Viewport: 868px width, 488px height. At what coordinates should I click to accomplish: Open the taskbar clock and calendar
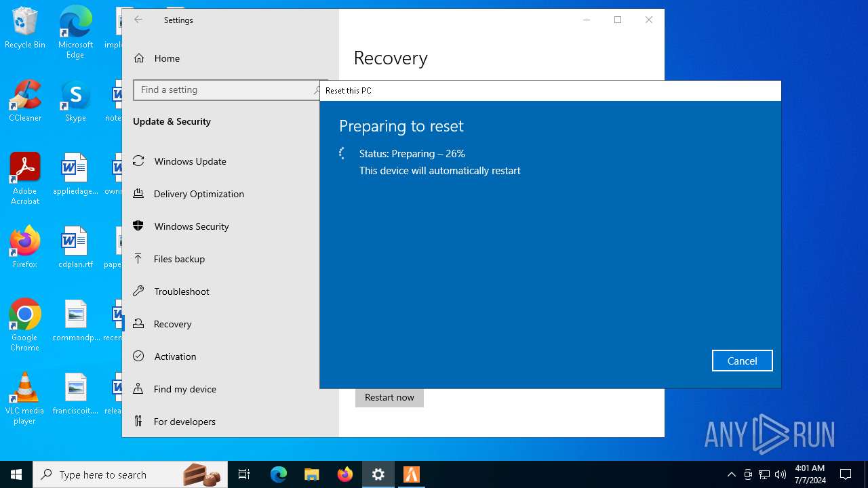(810, 474)
